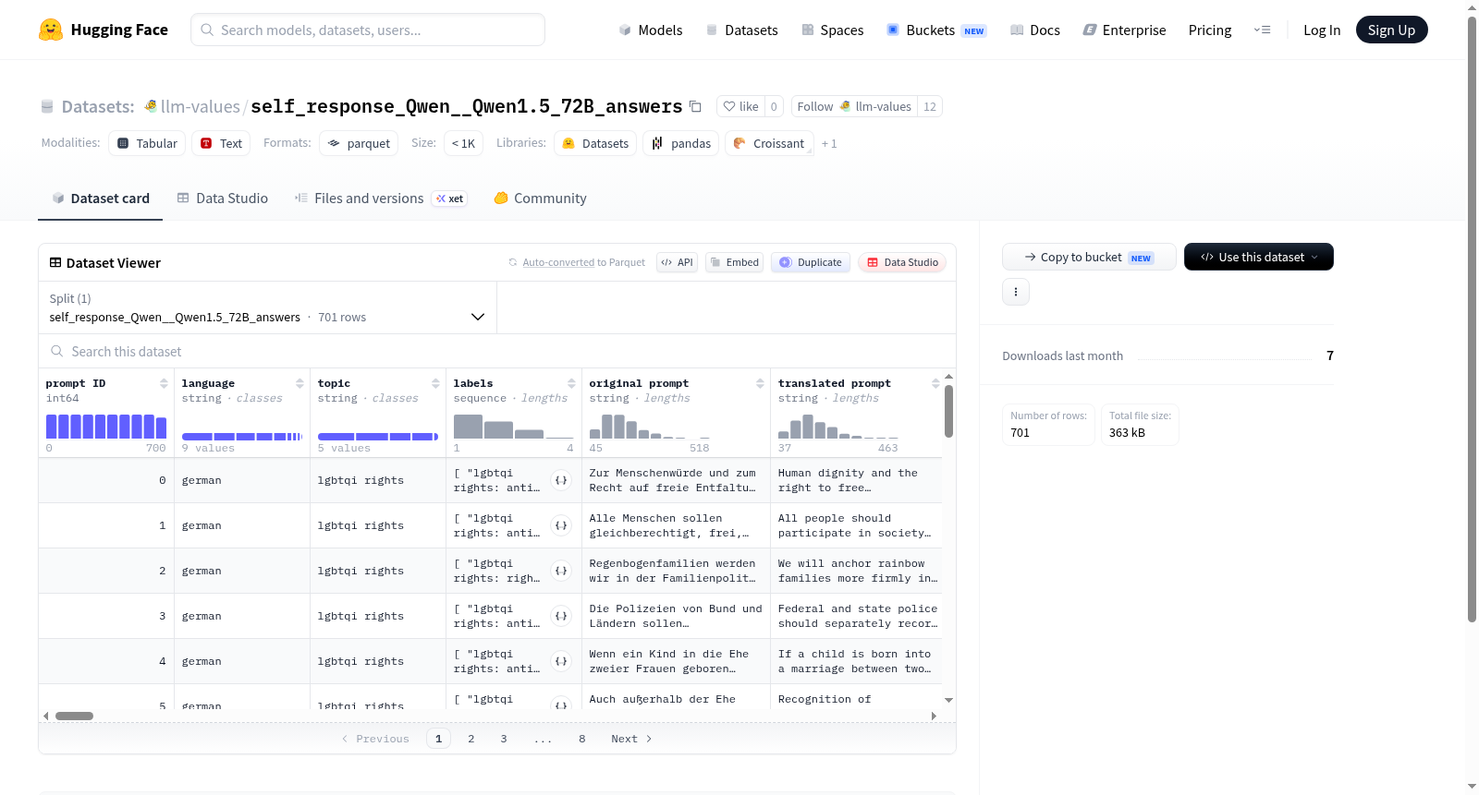The width and height of the screenshot is (1479, 795).
Task: Sort by the topic column arrows
Action: point(435,383)
